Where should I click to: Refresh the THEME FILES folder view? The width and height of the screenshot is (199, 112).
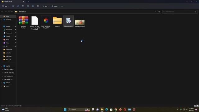click(159, 12)
